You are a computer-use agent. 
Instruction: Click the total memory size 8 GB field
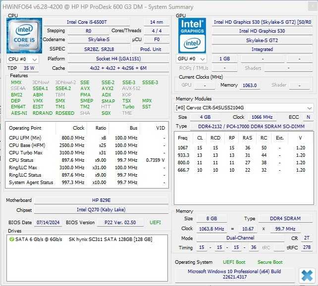pos(212,219)
